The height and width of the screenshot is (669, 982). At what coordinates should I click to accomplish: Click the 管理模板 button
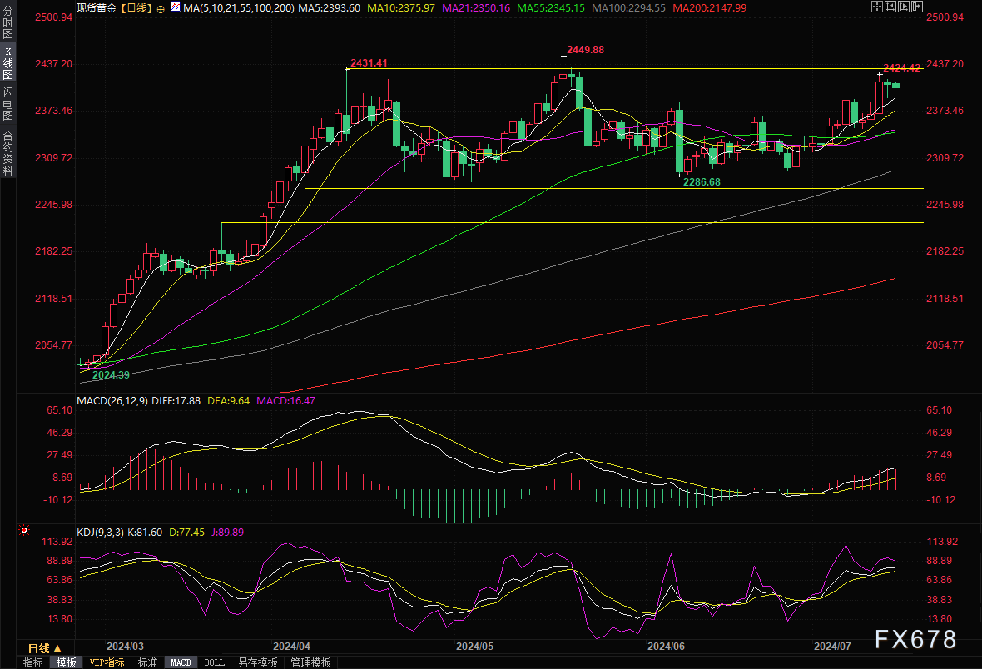pyautogui.click(x=310, y=662)
